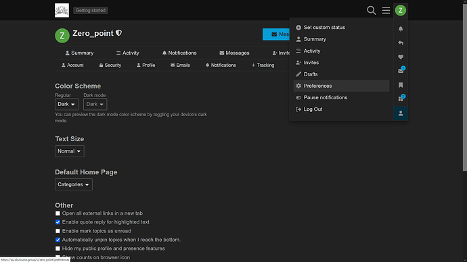467x262 pixels.
Task: Open the Tracking preferences tab
Action: click(x=263, y=65)
